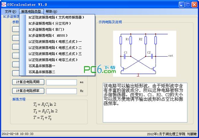199x138 pixels.
Task: Choose RC多谐振荡电路（分立元件）
Action: 50,23
